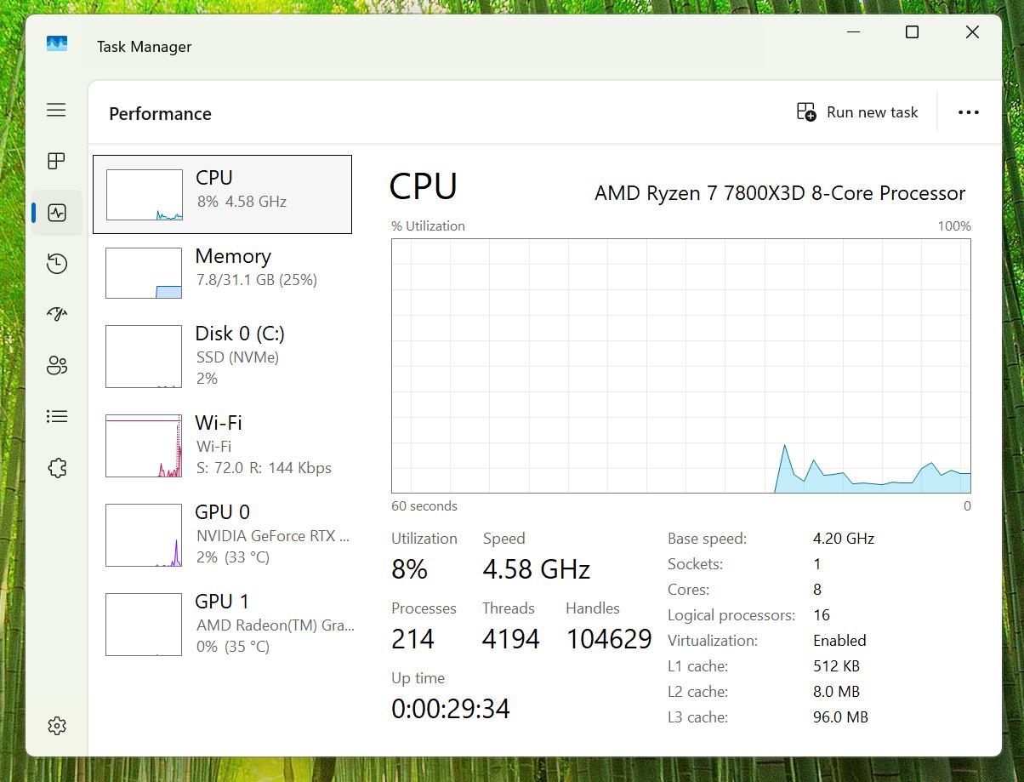Click the Logical processors label
1024x782 pixels.
click(x=731, y=615)
